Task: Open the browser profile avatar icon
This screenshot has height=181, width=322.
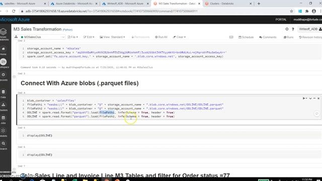Action: tap(314, 11)
